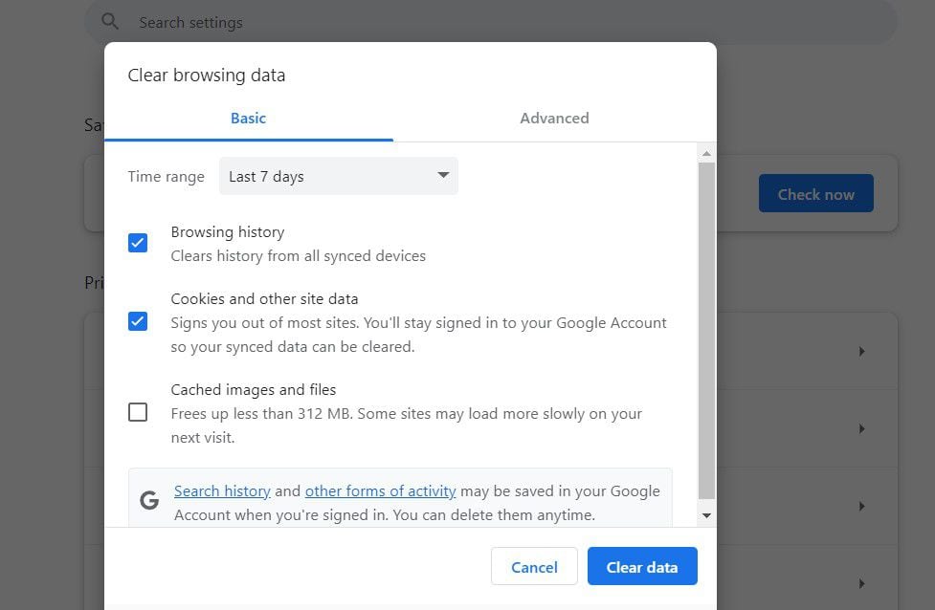Expand the second privacy row arrow behind the dialog

[861, 429]
